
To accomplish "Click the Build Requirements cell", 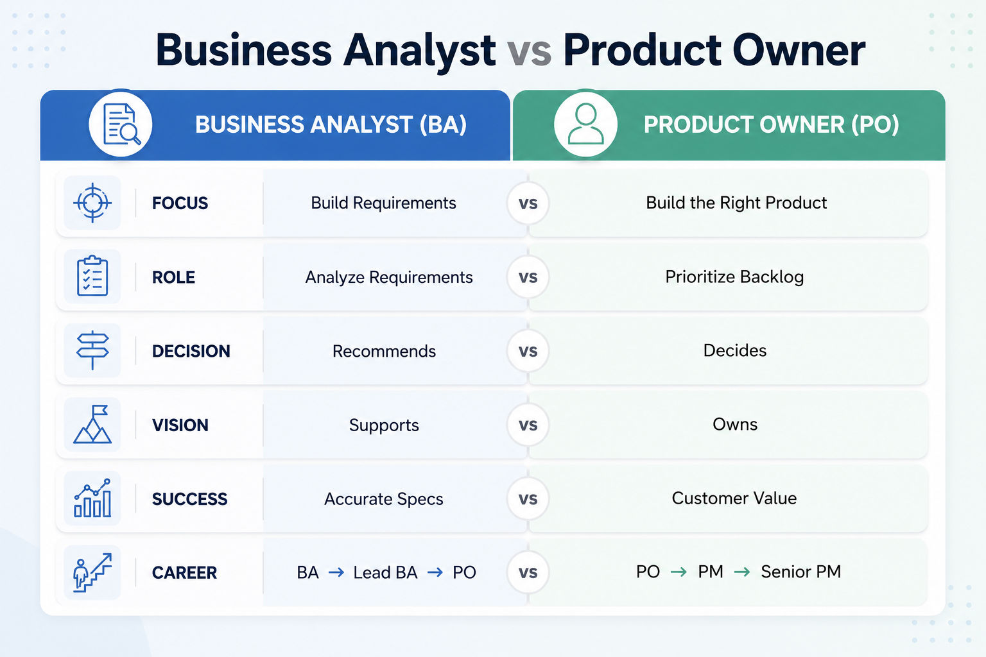I will pos(384,203).
